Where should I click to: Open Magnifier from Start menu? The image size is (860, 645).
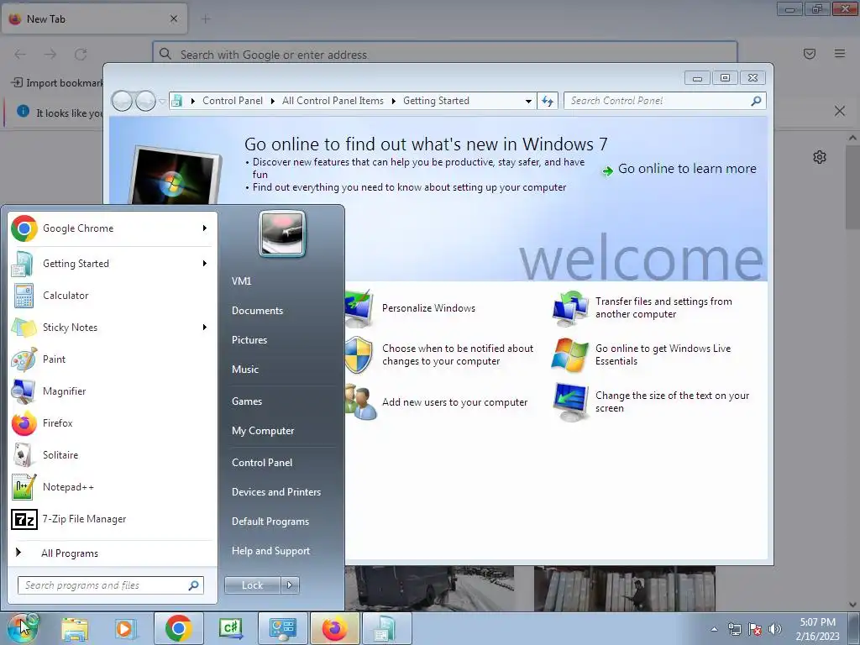[110, 391]
